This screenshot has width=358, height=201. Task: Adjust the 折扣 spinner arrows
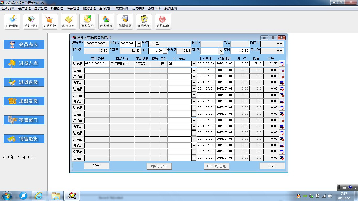click(x=165, y=51)
